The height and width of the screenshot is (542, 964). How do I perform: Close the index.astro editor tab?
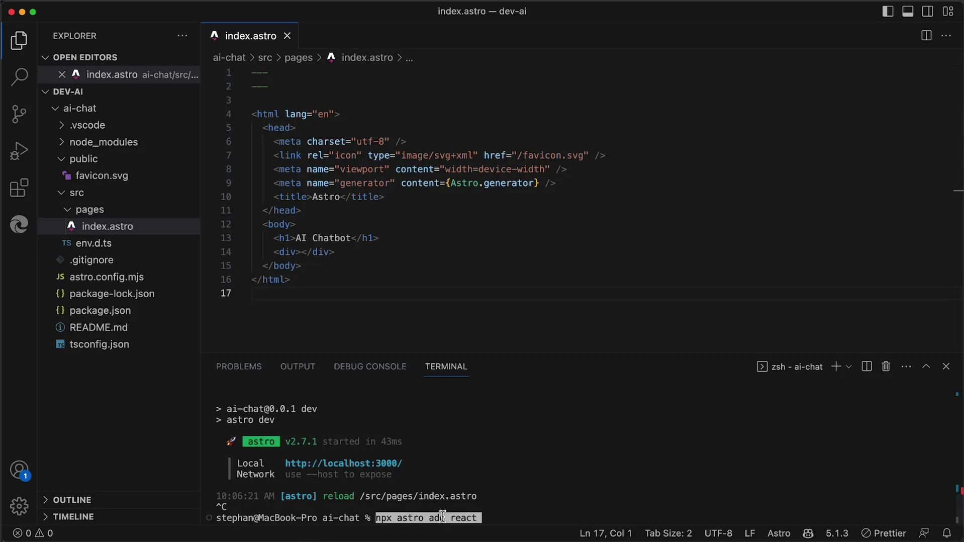click(x=287, y=36)
